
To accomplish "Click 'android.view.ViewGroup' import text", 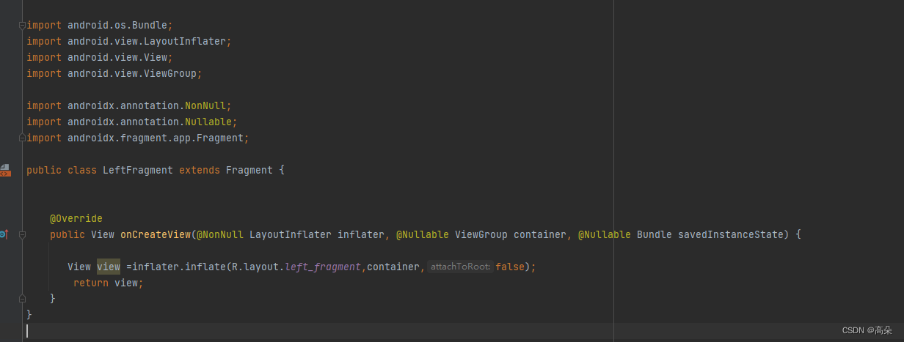I will (132, 73).
